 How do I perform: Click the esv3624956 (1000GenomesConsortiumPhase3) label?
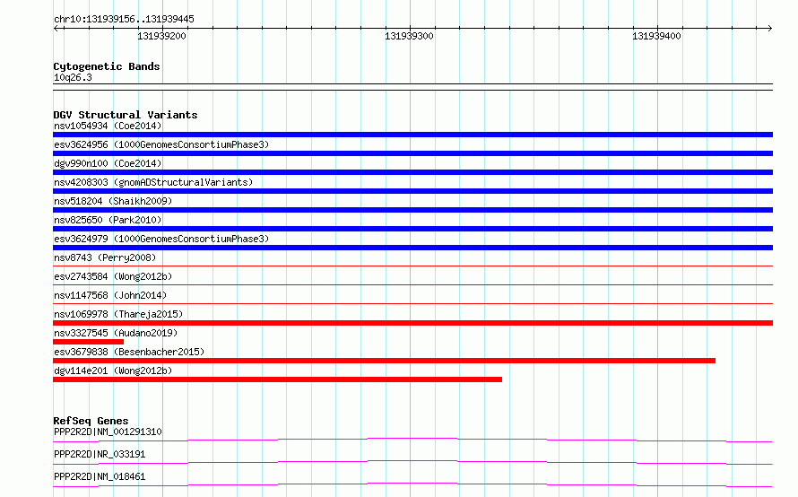[x=161, y=144]
